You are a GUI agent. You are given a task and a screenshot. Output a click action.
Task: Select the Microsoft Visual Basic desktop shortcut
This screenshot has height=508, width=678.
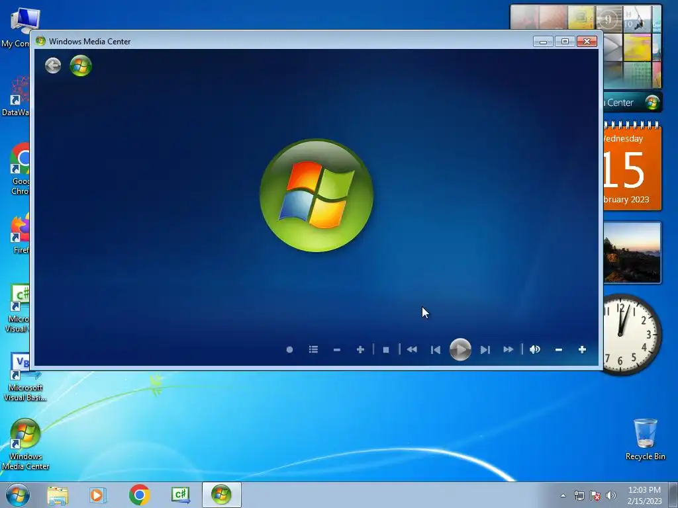pos(25,377)
